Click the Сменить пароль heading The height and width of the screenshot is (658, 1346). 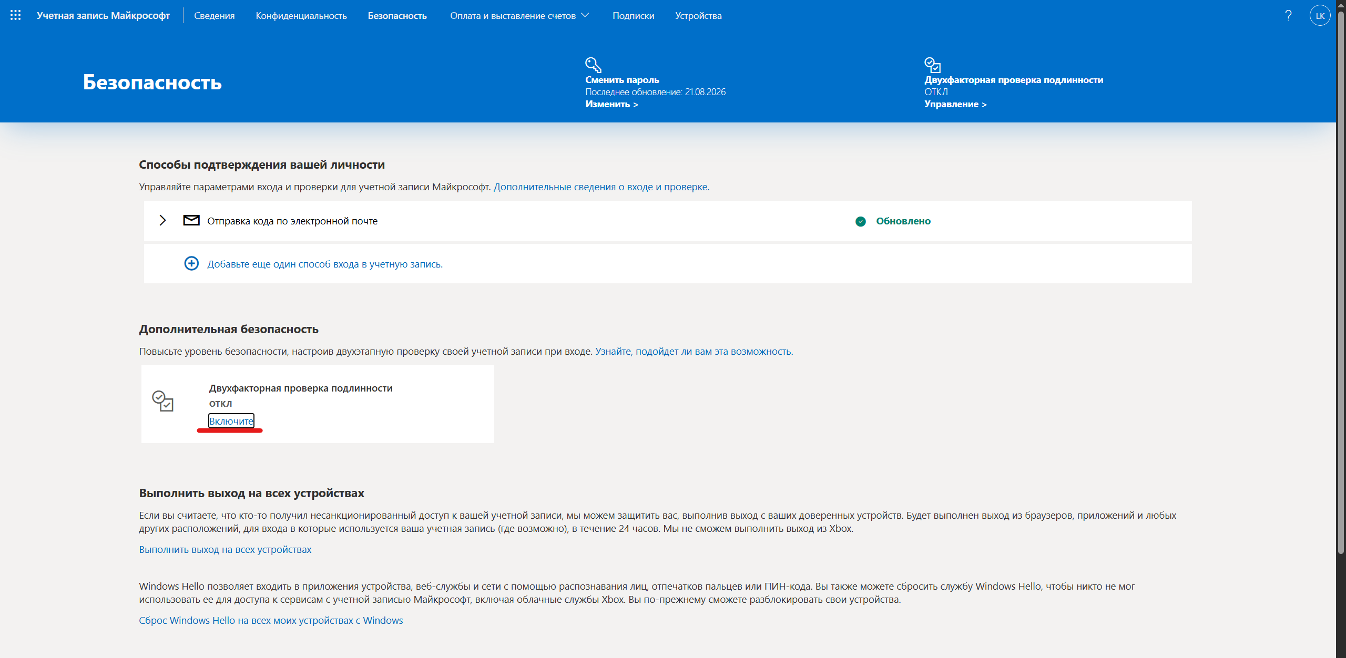pos(623,80)
